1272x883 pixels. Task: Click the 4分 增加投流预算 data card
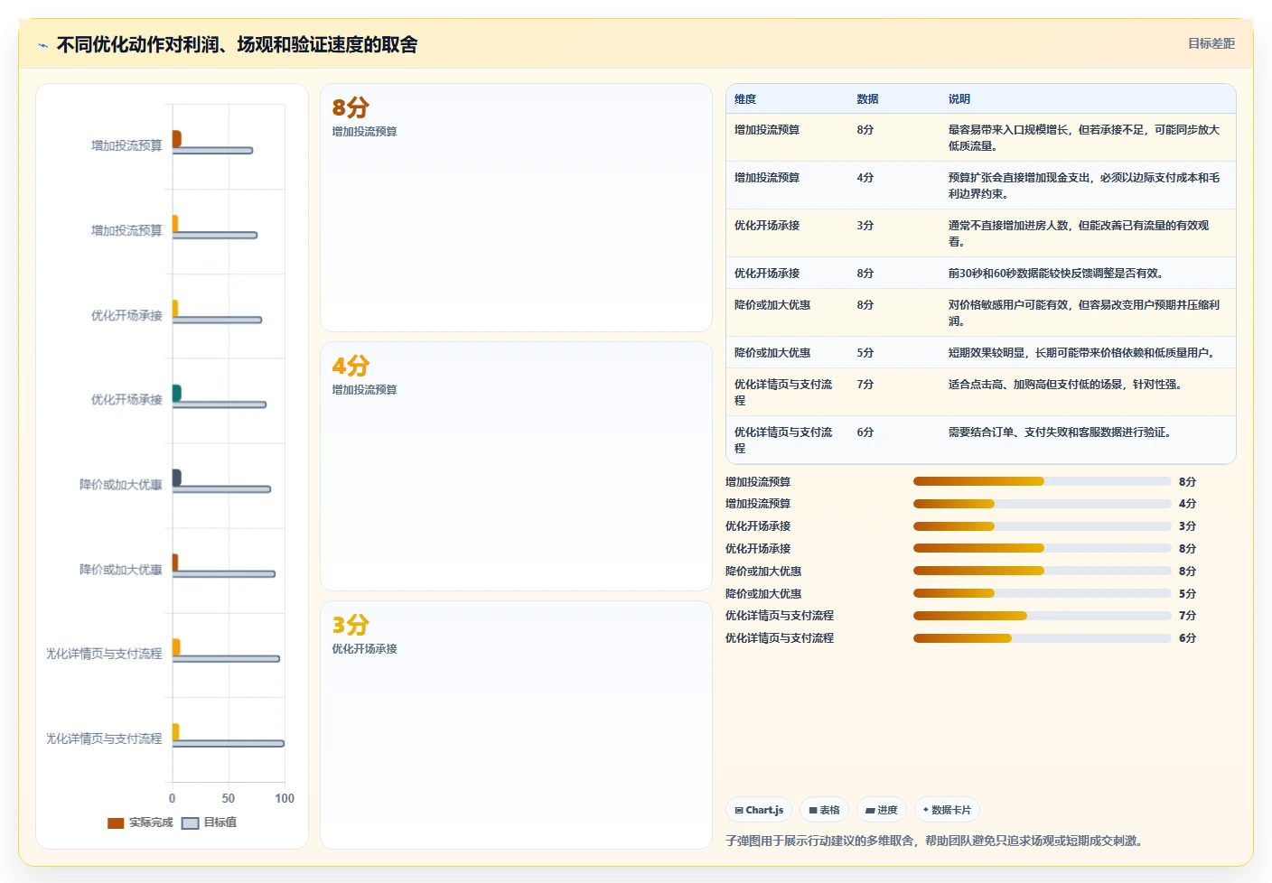coord(516,466)
